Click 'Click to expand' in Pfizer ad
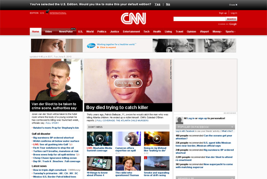 [108, 47]
